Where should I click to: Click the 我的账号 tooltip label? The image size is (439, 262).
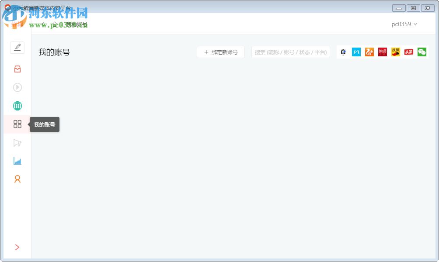[44, 124]
